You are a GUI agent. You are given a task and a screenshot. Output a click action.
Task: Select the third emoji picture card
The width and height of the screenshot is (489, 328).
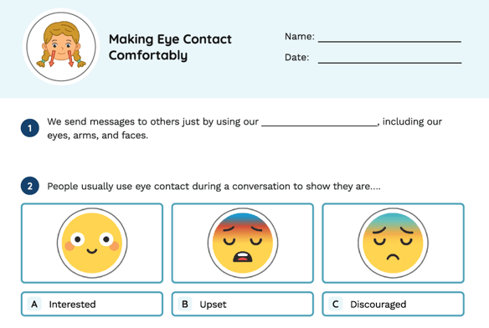[x=393, y=243]
